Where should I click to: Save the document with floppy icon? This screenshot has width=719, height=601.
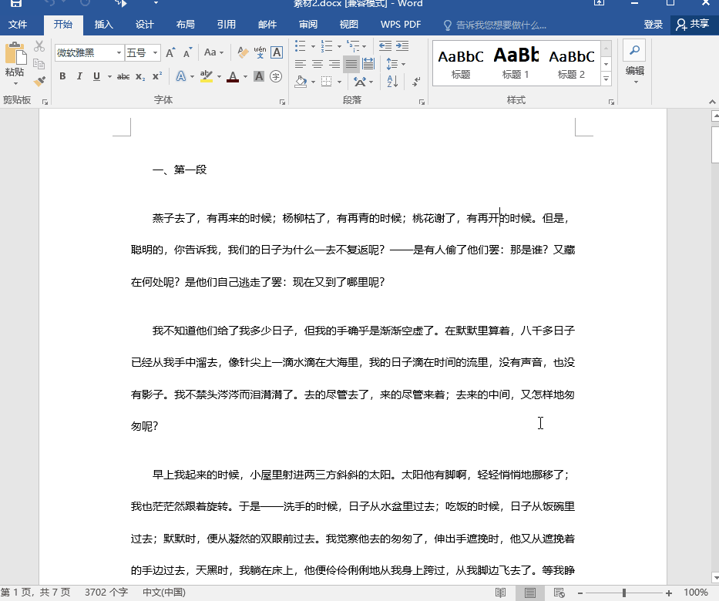point(16,4)
